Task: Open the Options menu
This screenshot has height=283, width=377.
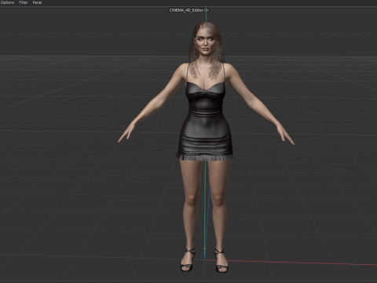Action: (x=7, y=2)
